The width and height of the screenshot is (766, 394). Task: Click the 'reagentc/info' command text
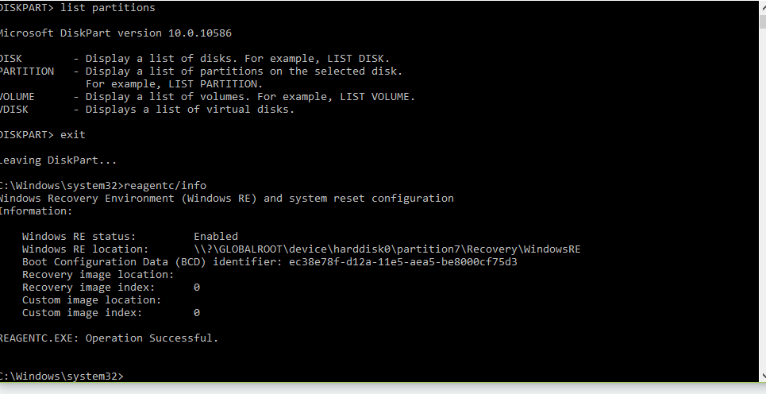click(x=165, y=185)
